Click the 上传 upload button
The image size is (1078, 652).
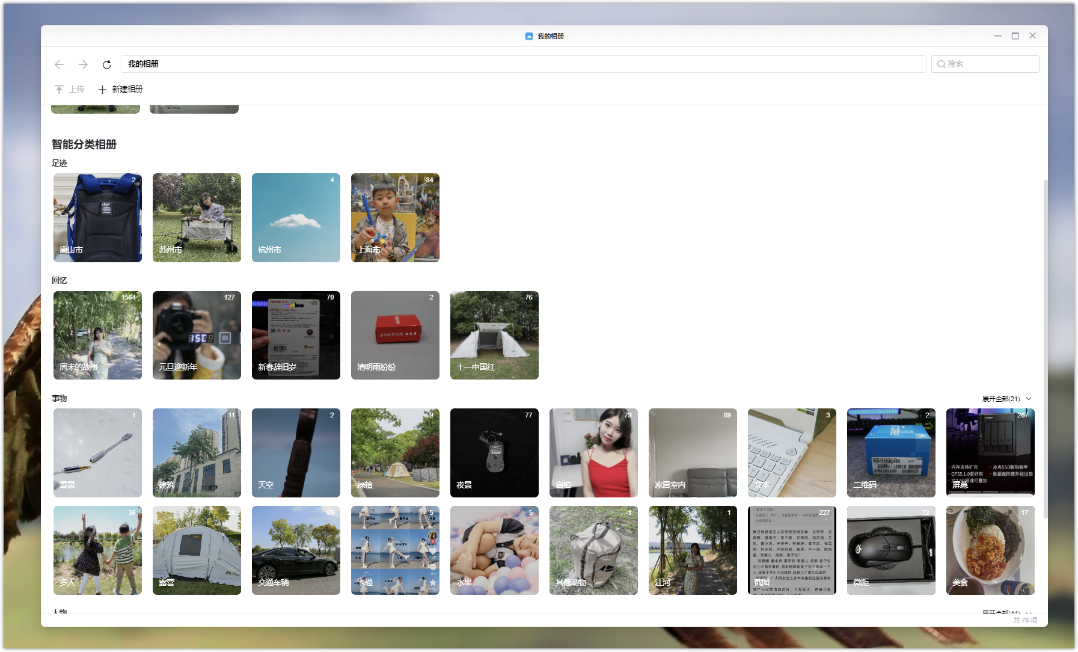coord(70,89)
